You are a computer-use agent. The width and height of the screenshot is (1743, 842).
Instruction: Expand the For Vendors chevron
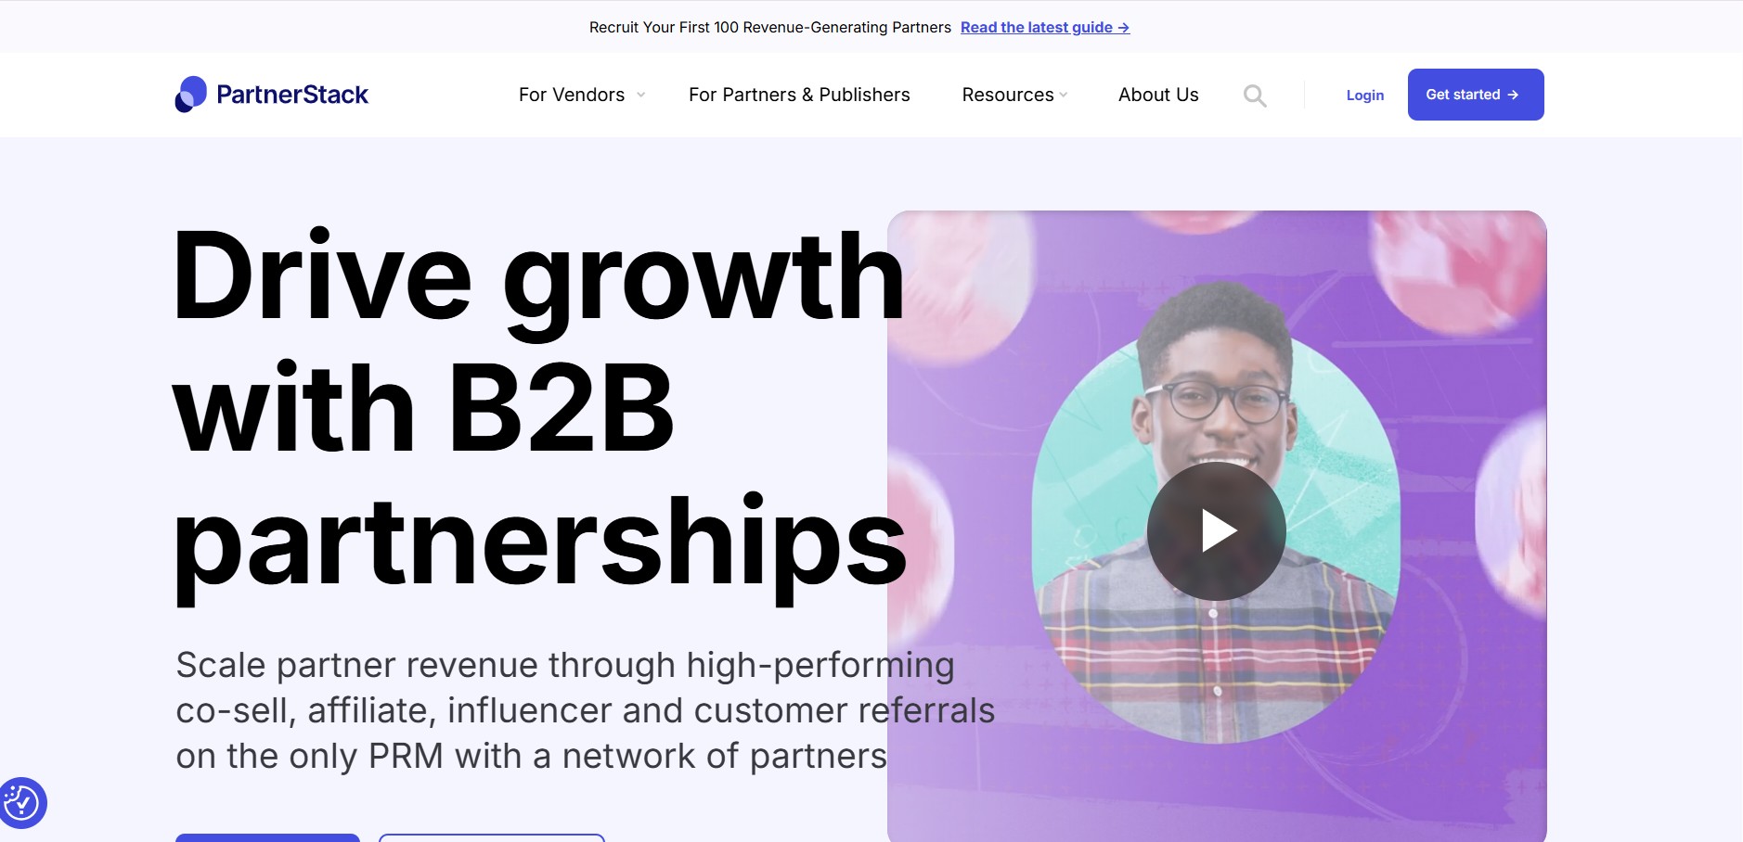(x=641, y=96)
